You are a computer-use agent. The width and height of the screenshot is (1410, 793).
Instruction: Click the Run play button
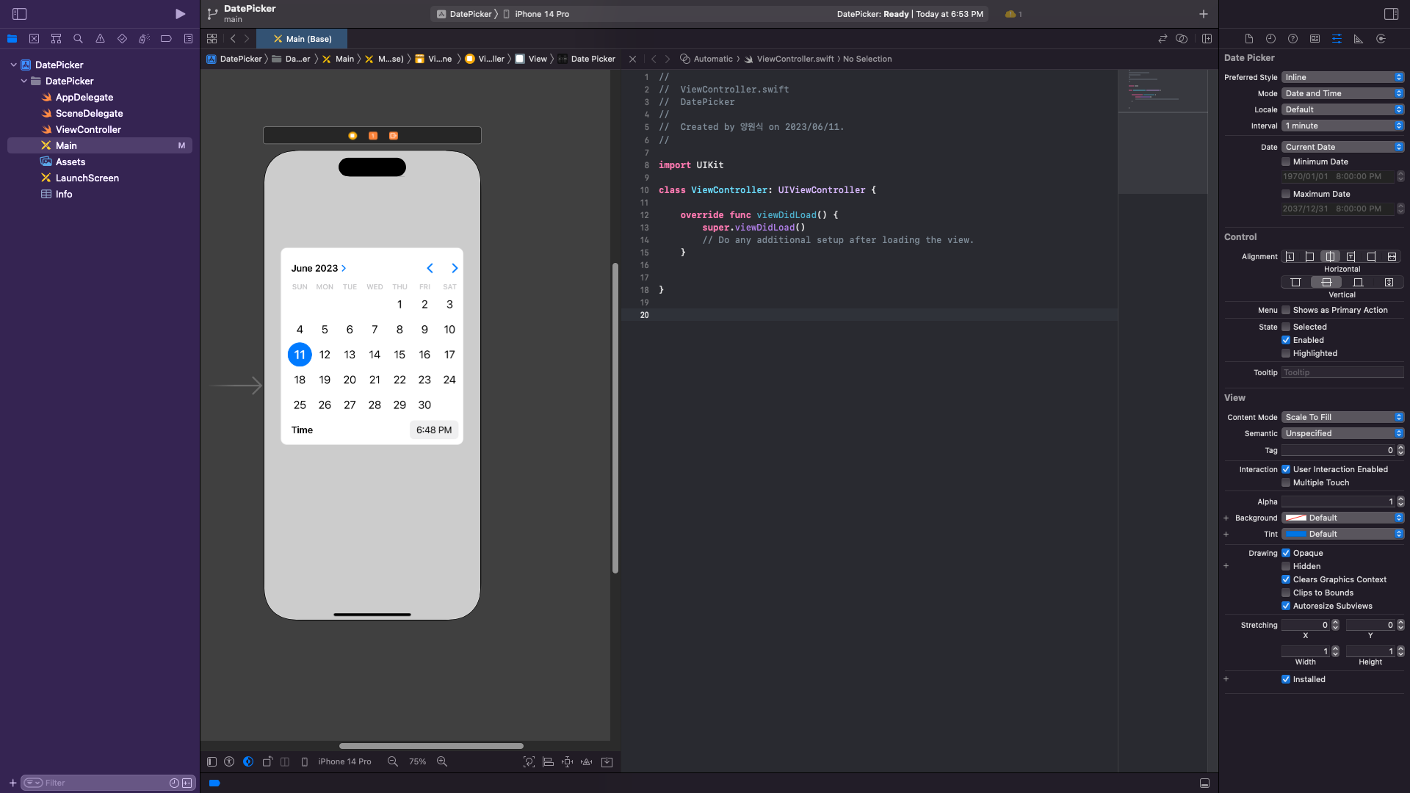[x=180, y=14]
